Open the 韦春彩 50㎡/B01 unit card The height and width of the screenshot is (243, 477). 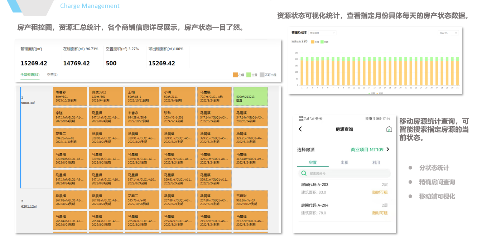click(70, 96)
